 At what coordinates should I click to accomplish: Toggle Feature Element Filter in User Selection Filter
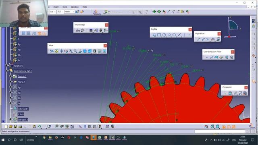227,57
